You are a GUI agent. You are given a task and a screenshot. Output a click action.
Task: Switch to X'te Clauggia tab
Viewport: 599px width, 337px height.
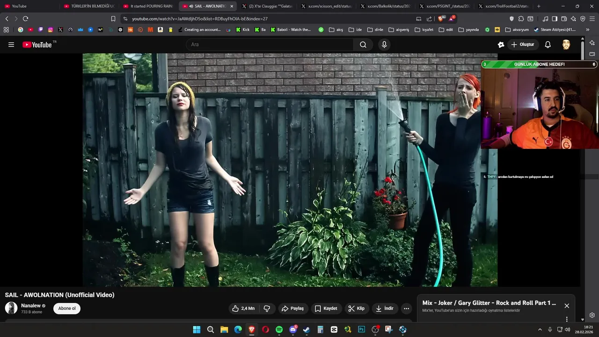pyautogui.click(x=267, y=6)
